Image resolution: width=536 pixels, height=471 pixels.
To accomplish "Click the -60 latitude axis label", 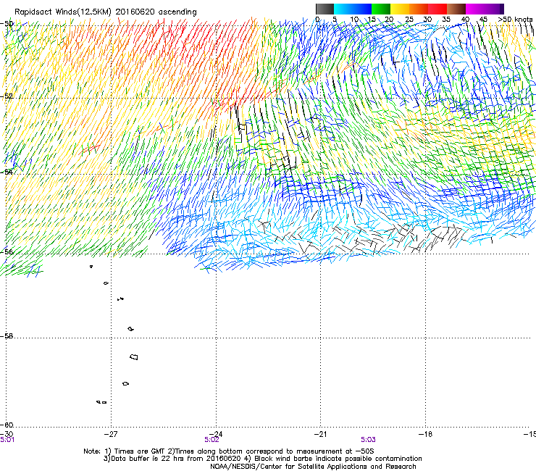I will (x=7, y=425).
